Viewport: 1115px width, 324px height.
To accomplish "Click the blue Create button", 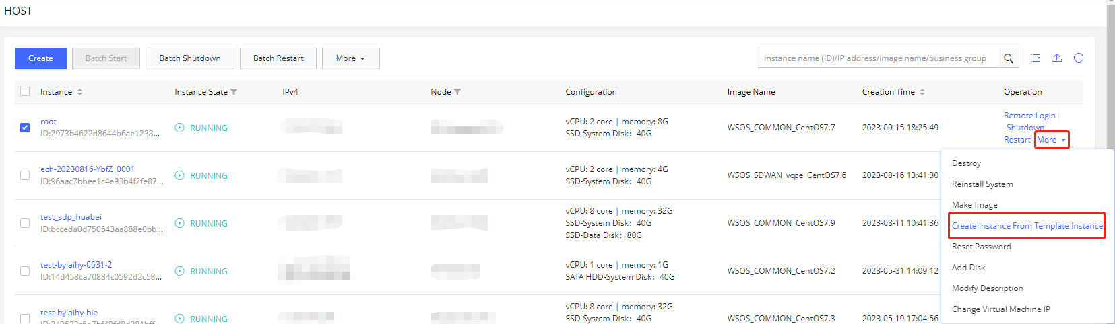I will click(40, 58).
